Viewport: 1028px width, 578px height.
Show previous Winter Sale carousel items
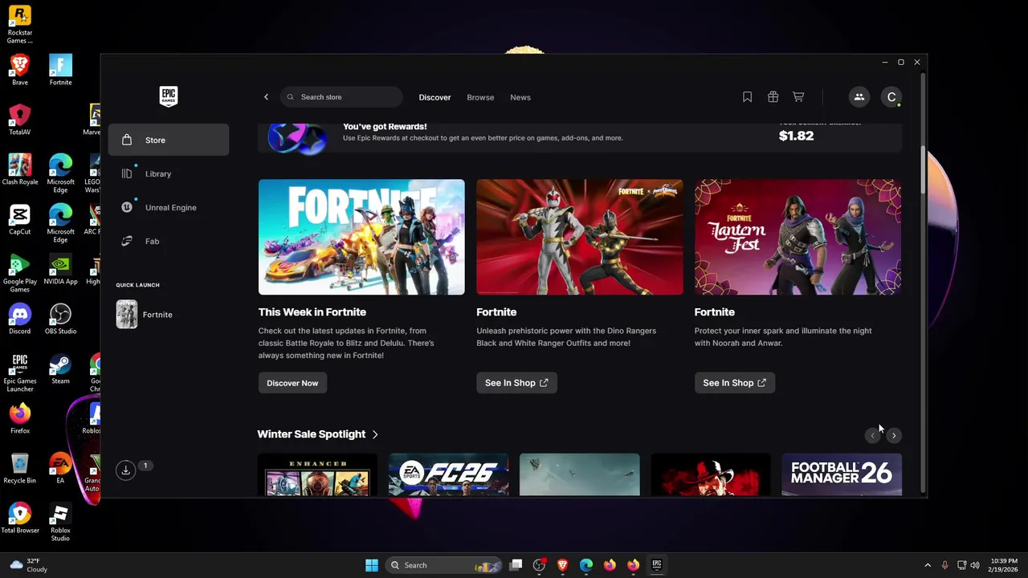click(x=872, y=435)
